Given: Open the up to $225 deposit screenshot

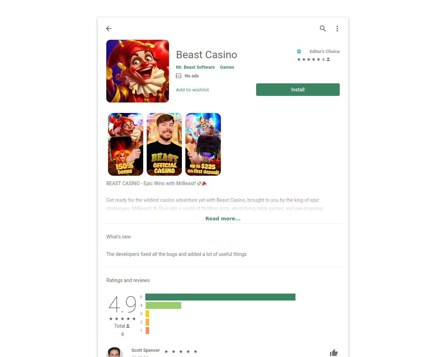Looking at the screenshot, I should pyautogui.click(x=203, y=144).
